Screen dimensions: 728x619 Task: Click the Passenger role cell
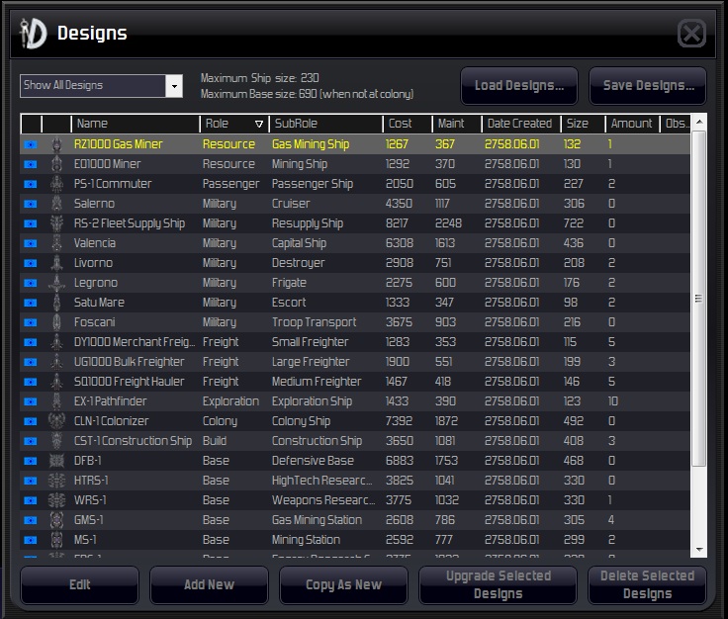click(230, 184)
